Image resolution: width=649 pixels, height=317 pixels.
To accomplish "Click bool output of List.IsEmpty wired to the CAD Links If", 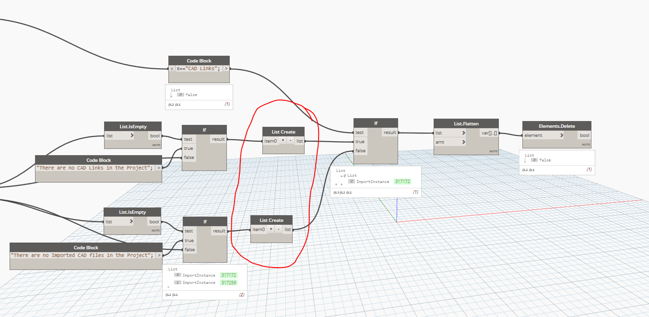I will (154, 136).
